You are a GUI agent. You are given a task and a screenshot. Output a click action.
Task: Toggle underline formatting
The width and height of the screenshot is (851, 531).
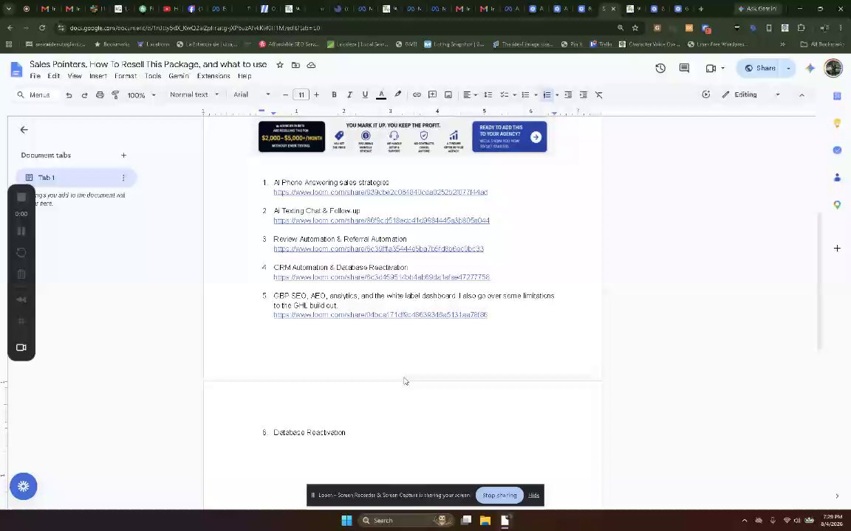(365, 95)
